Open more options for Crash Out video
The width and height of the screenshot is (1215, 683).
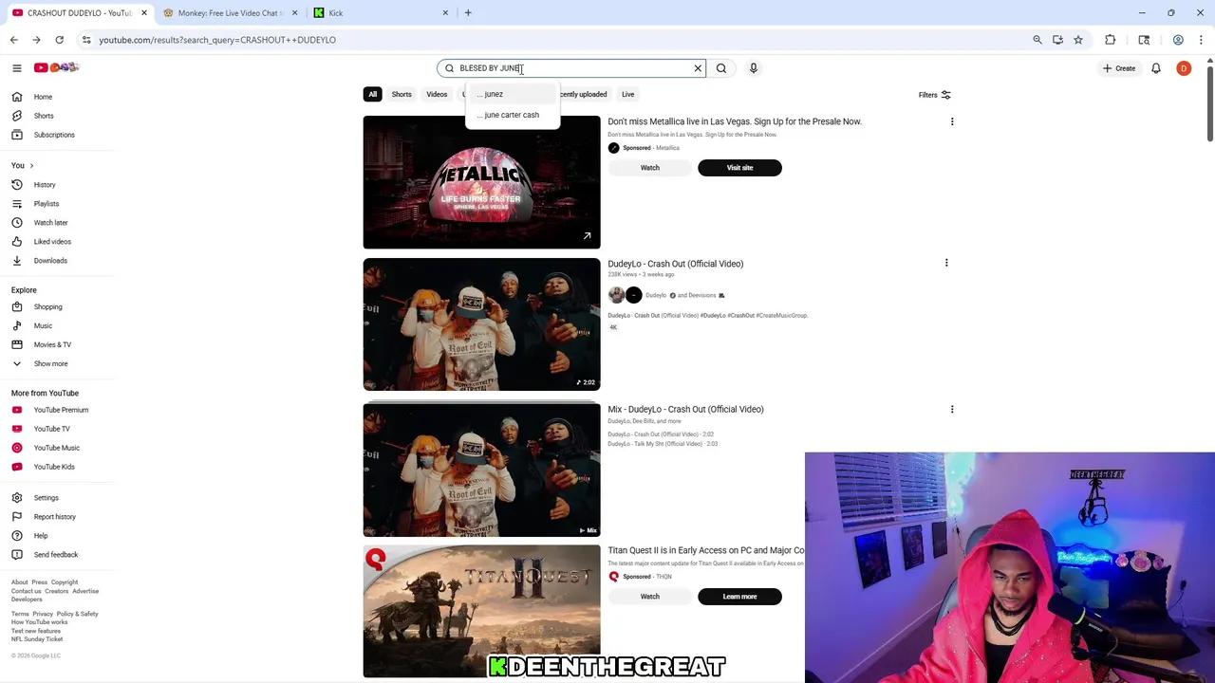coord(946,263)
